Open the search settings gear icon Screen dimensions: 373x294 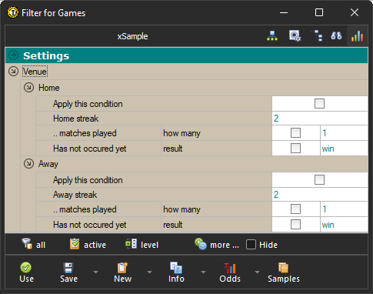coord(295,36)
